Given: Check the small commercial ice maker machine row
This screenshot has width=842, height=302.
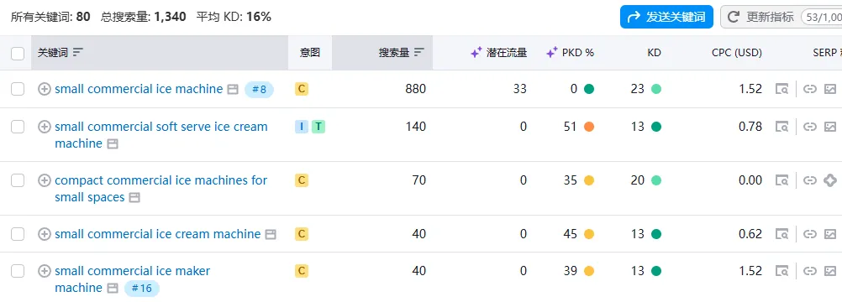Looking at the screenshot, I should coord(18,271).
